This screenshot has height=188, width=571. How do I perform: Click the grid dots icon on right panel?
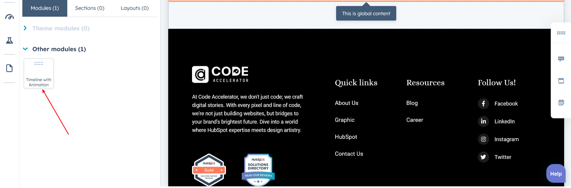tap(561, 33)
